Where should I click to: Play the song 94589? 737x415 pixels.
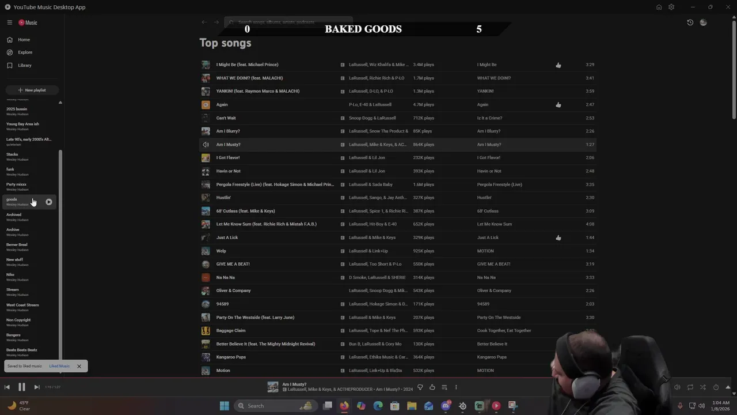(x=222, y=304)
